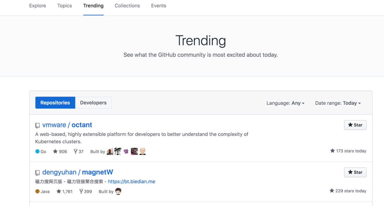Open the Collections tab
Screen dimensions: 384x206
click(127, 6)
